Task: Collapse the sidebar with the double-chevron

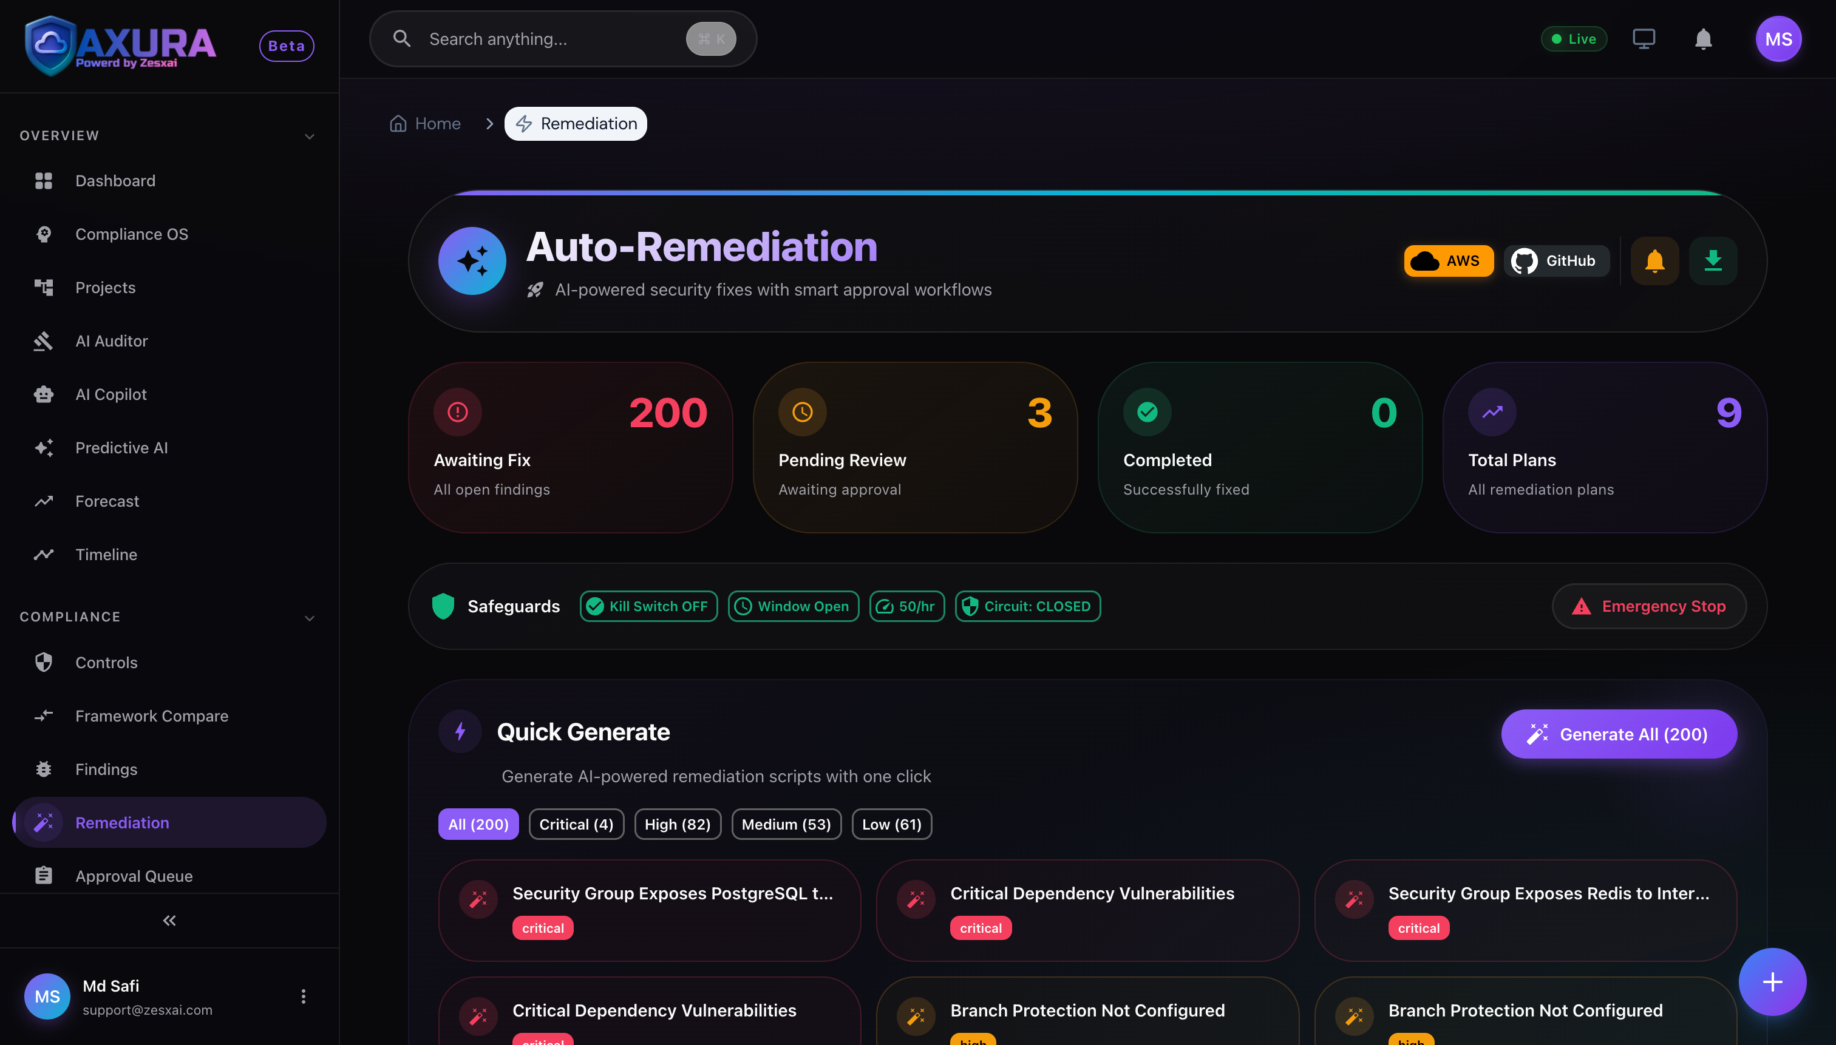Action: [x=169, y=920]
